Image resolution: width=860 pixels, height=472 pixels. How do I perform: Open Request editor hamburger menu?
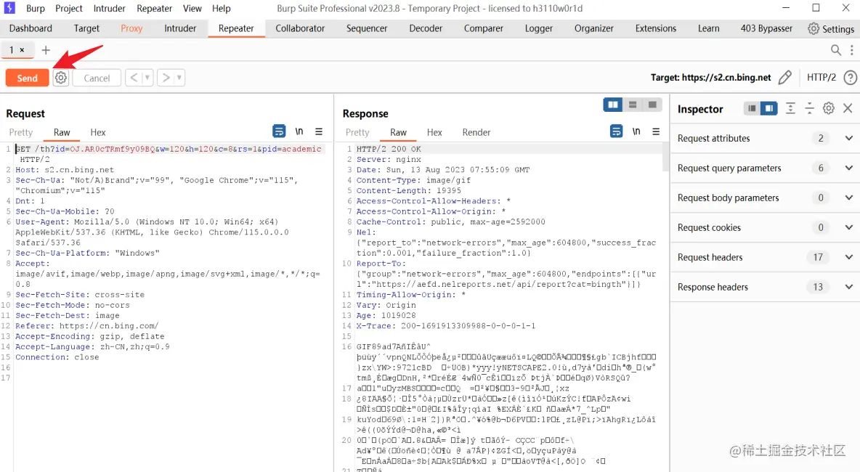pyautogui.click(x=319, y=131)
